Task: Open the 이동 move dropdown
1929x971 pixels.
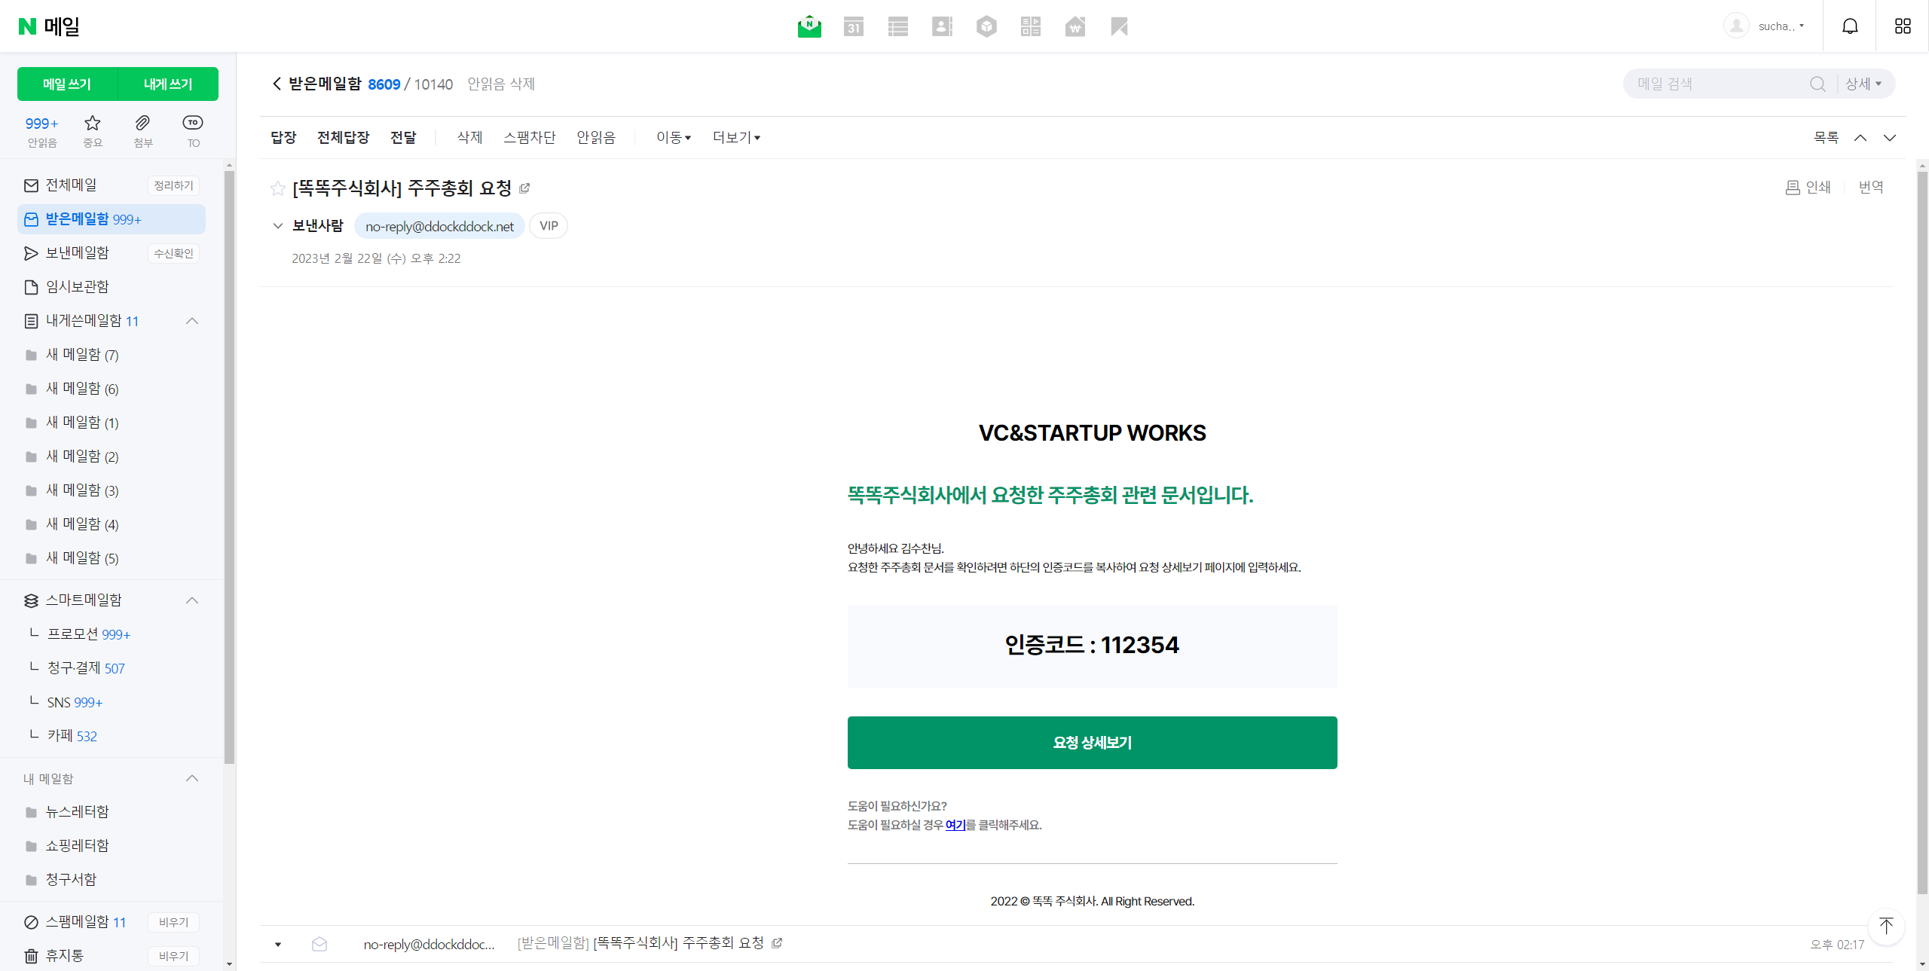Action: (x=673, y=137)
